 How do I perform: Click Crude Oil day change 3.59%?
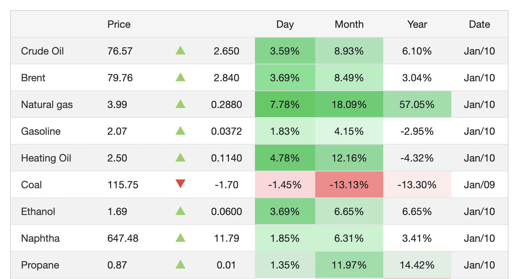click(285, 51)
